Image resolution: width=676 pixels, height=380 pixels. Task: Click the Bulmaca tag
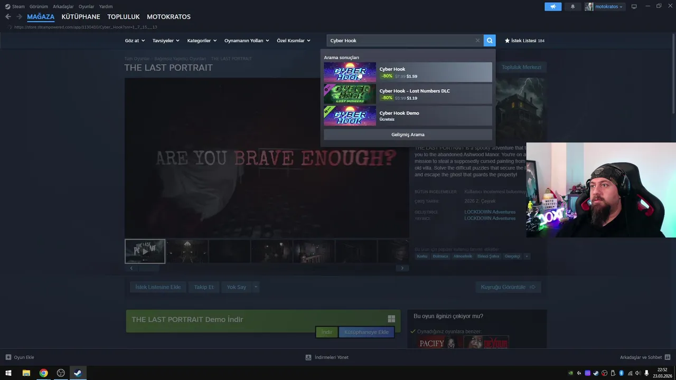click(440, 256)
